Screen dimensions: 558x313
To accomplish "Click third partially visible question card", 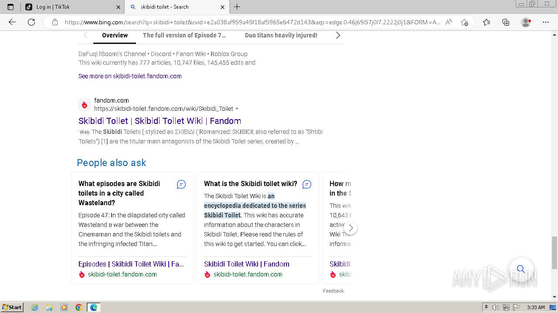I will pyautogui.click(x=337, y=228).
